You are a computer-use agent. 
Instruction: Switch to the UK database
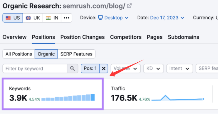pyautogui.click(x=33, y=18)
